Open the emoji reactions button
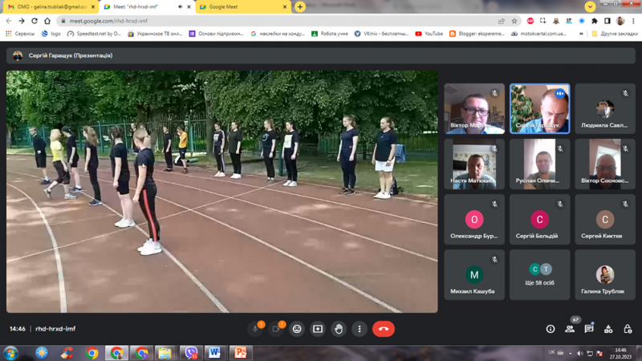 [x=297, y=329]
